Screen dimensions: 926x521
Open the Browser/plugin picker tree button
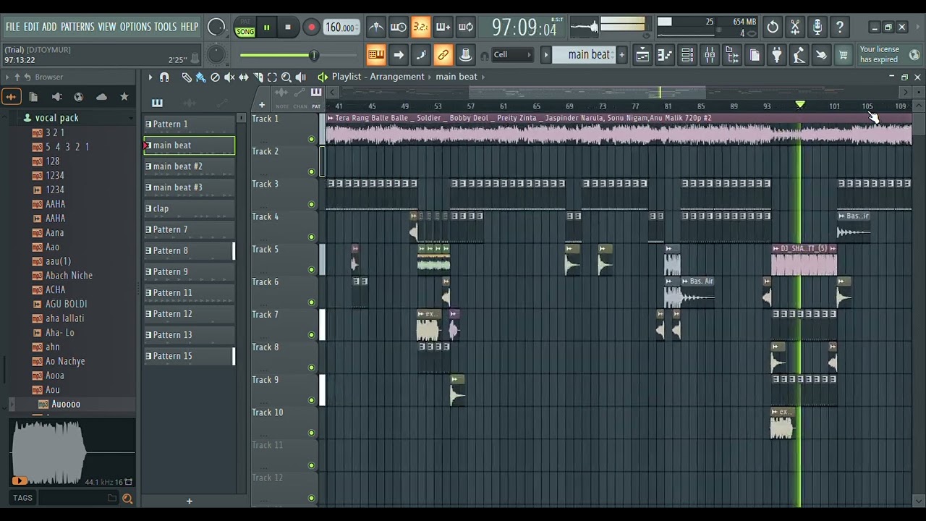click(732, 55)
